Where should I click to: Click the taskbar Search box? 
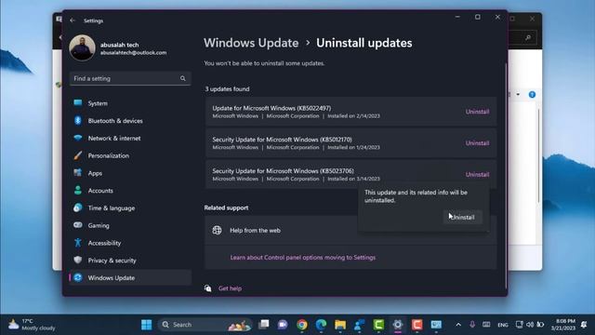[x=205, y=325]
